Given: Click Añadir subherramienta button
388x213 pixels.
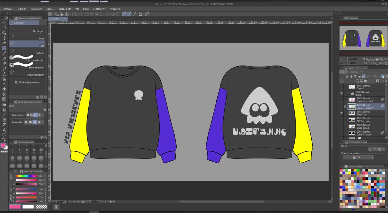Looking at the screenshot, I should (x=27, y=82).
